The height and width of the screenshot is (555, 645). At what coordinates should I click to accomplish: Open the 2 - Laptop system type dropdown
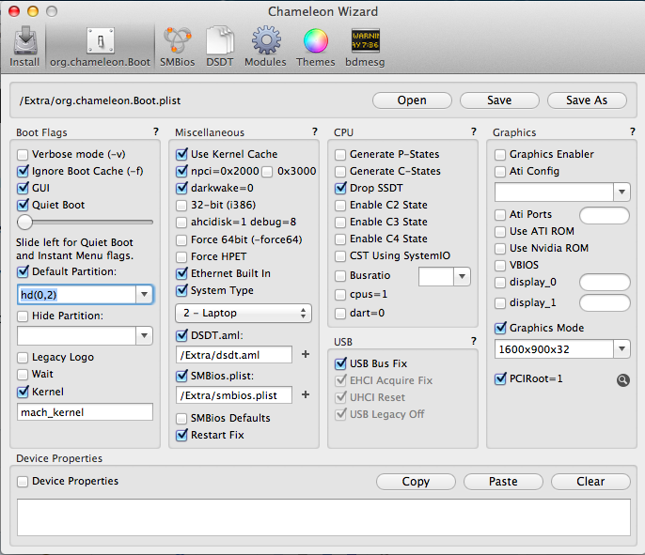click(244, 313)
